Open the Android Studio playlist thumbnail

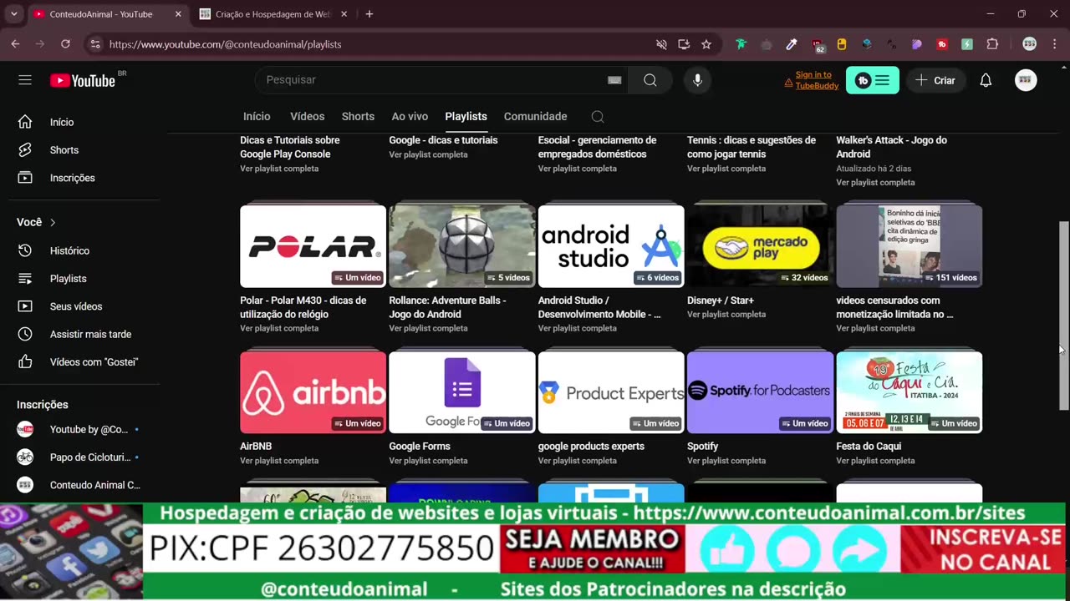coord(611,245)
